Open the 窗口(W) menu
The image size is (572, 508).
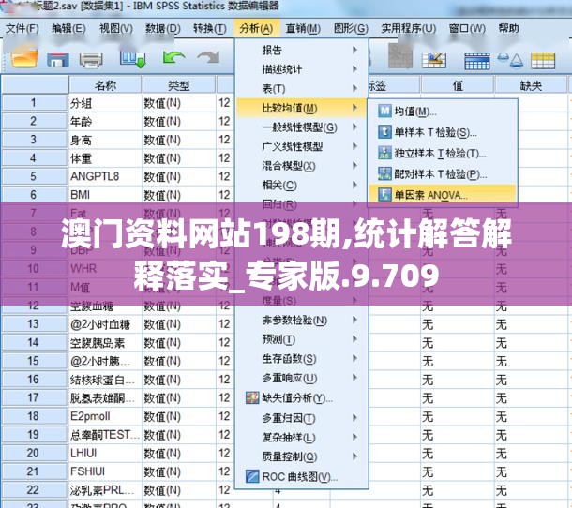click(x=467, y=28)
